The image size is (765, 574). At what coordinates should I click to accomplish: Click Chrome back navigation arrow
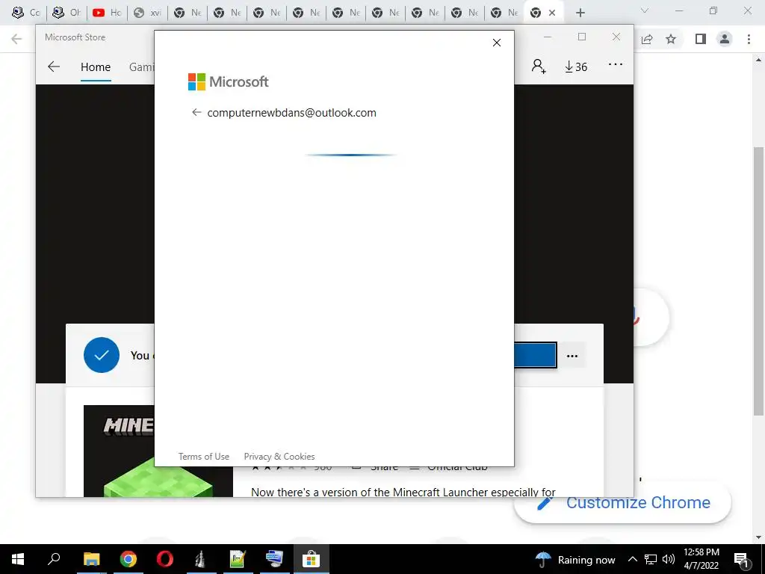click(x=16, y=39)
